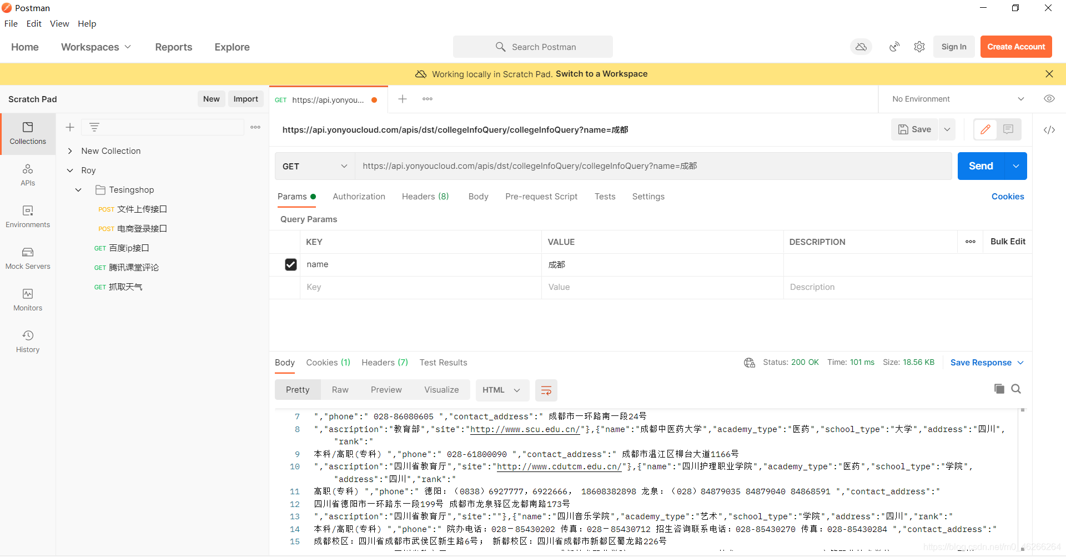The image size is (1066, 557).
Task: Collapse the Tesingshop folder
Action: 78,190
